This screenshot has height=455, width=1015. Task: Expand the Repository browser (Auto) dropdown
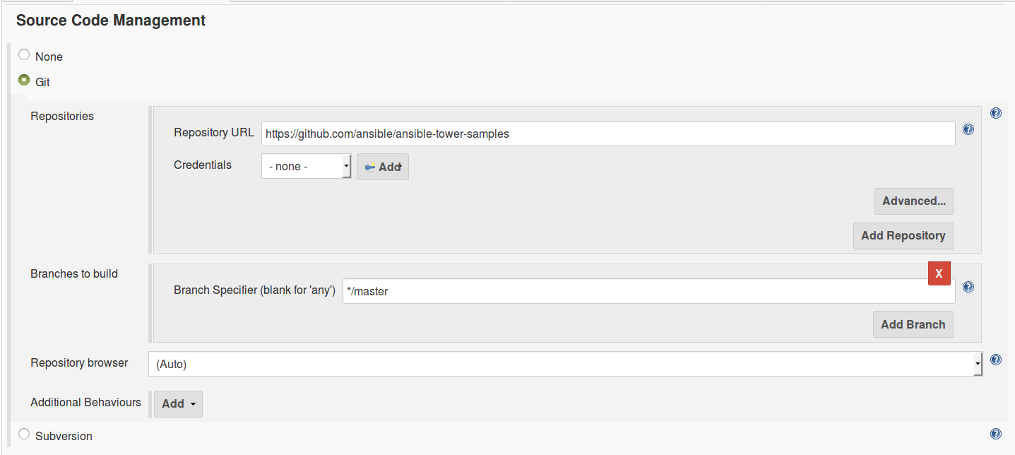pos(565,365)
